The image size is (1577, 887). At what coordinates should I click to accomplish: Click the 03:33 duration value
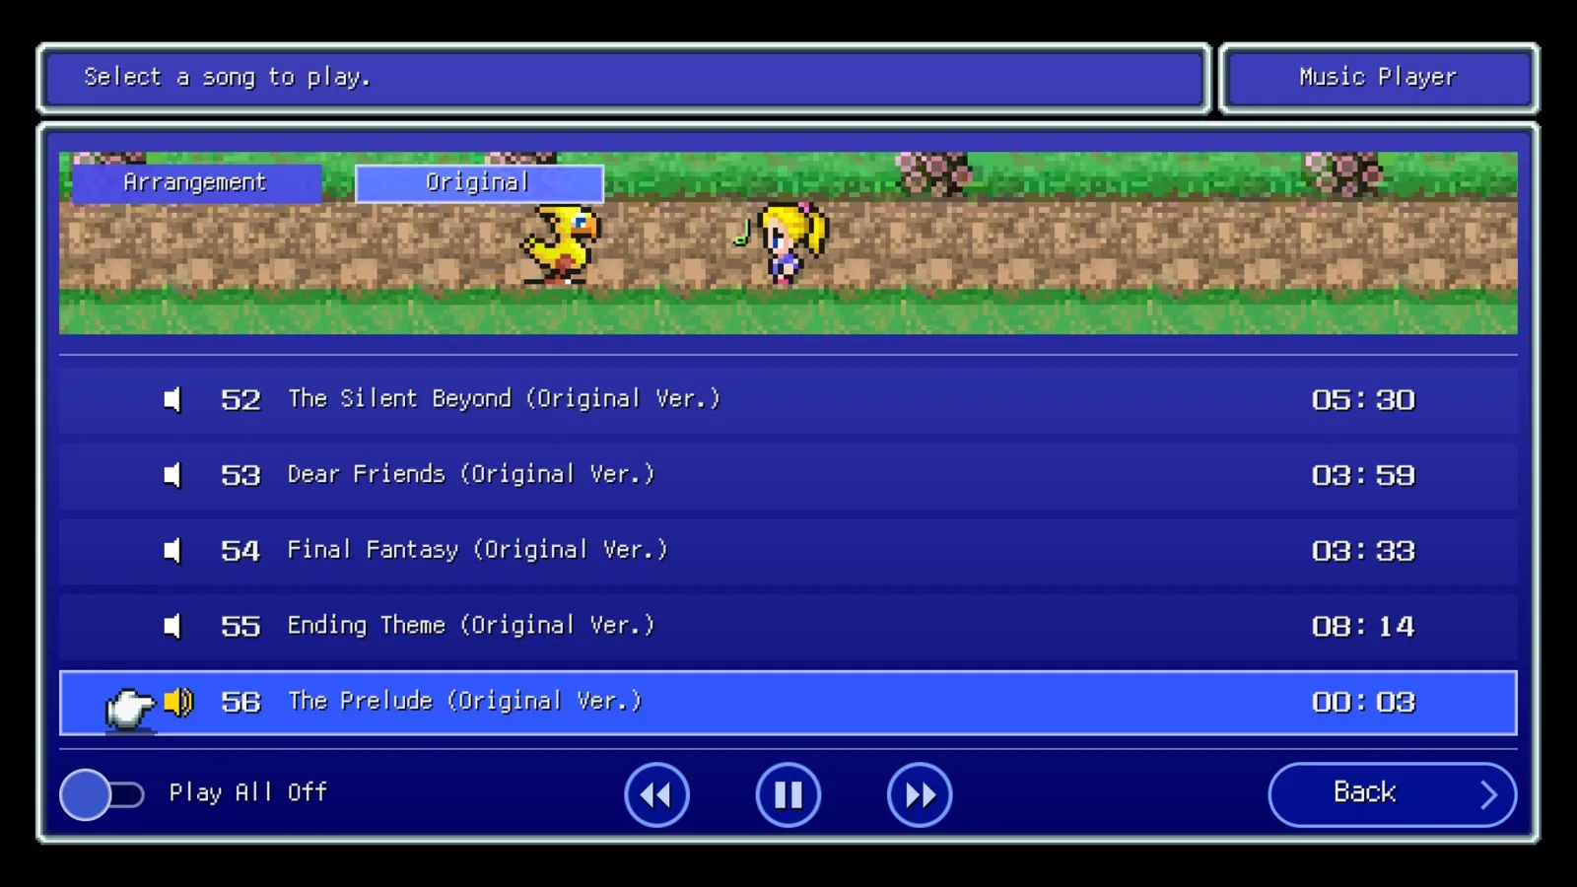click(1363, 550)
